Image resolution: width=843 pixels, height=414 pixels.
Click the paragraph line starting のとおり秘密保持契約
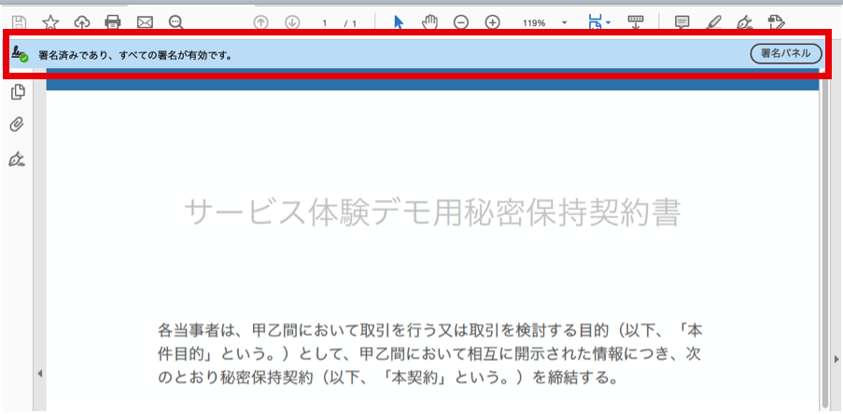click(387, 378)
